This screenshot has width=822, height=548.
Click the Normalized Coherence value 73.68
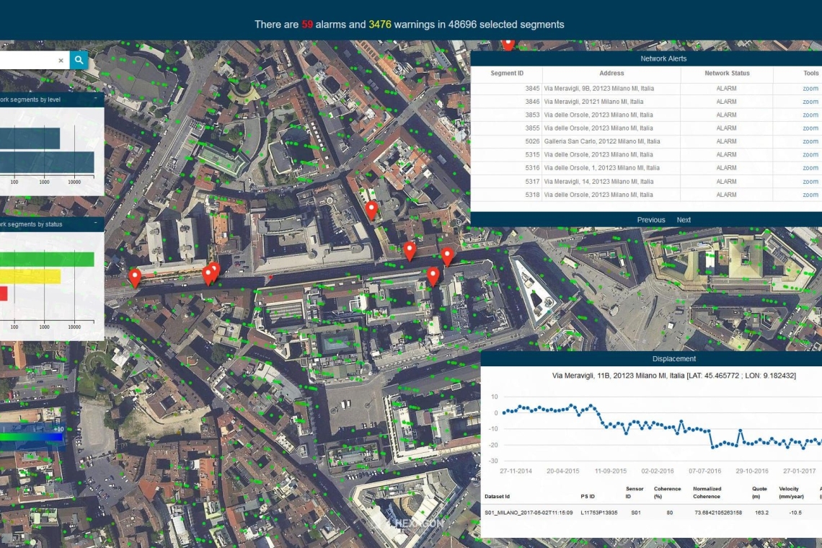[x=718, y=513]
